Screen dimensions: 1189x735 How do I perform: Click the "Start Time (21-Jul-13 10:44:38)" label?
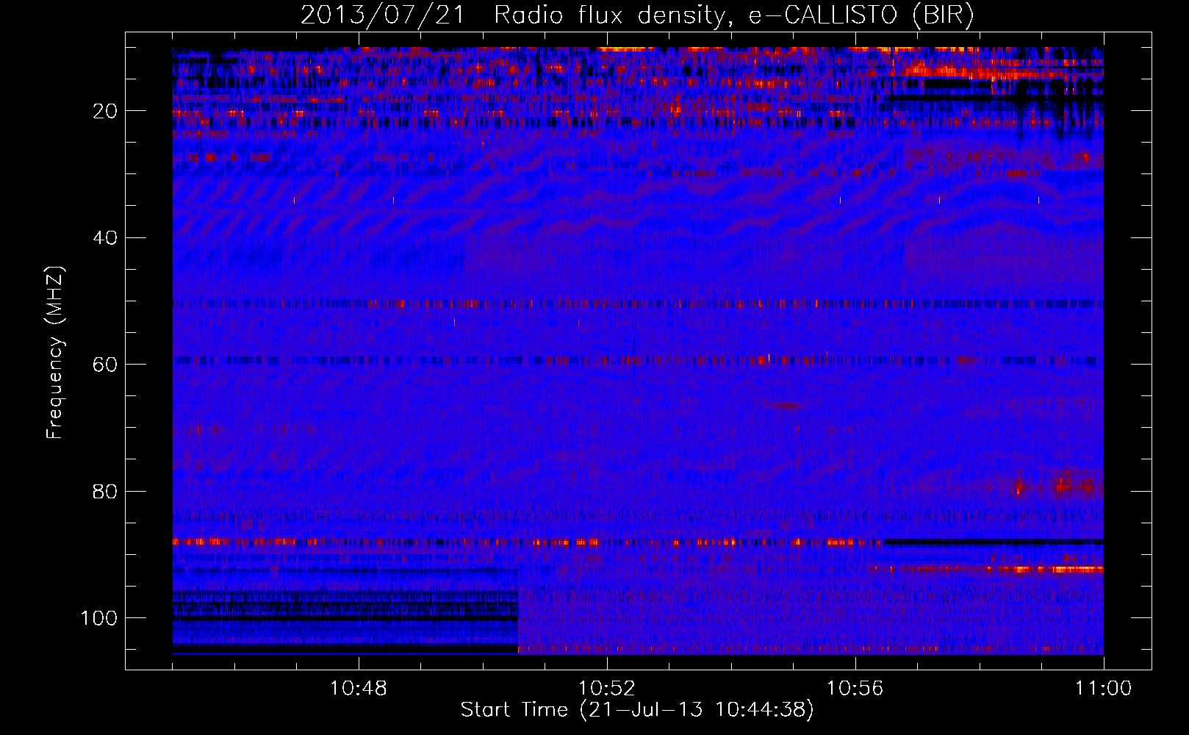637,710
